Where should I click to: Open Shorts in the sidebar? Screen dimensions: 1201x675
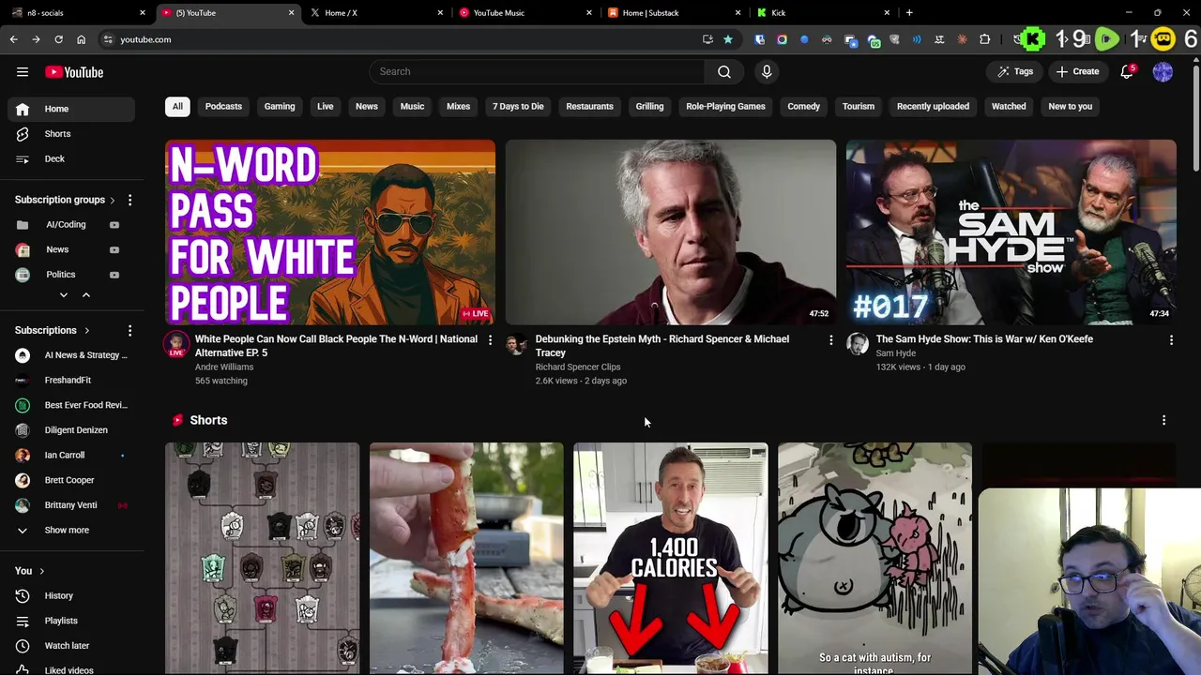71,134
